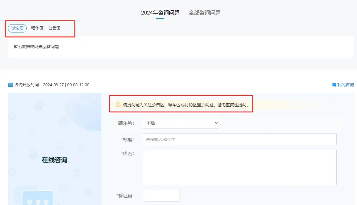
Task: Select the 讨论区 pill toggle
Action: click(x=17, y=28)
